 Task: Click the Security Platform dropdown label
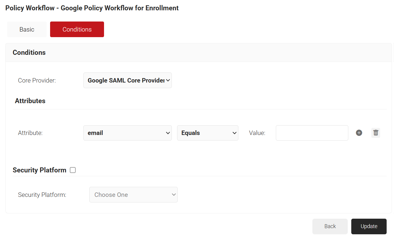(x=42, y=195)
